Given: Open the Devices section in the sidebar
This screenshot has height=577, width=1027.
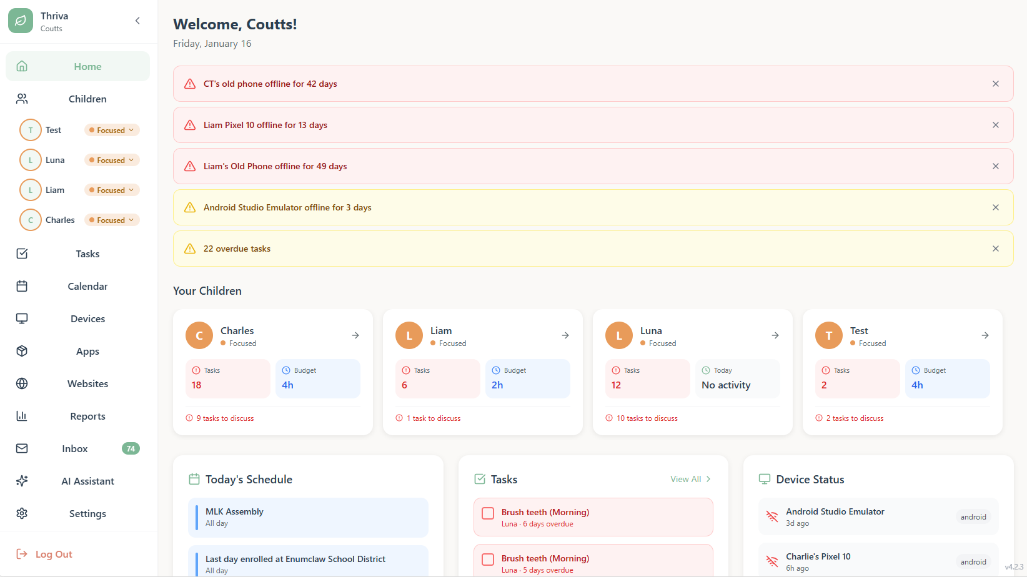Looking at the screenshot, I should 22,318.
